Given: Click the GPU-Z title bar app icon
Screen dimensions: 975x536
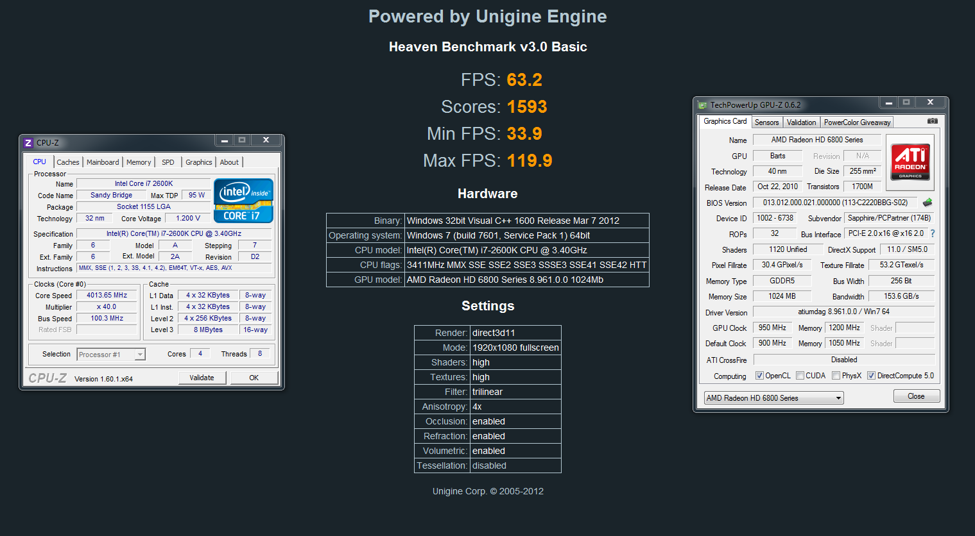Looking at the screenshot, I should [x=702, y=105].
